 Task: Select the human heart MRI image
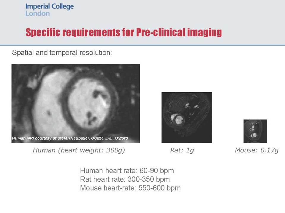click(76, 104)
